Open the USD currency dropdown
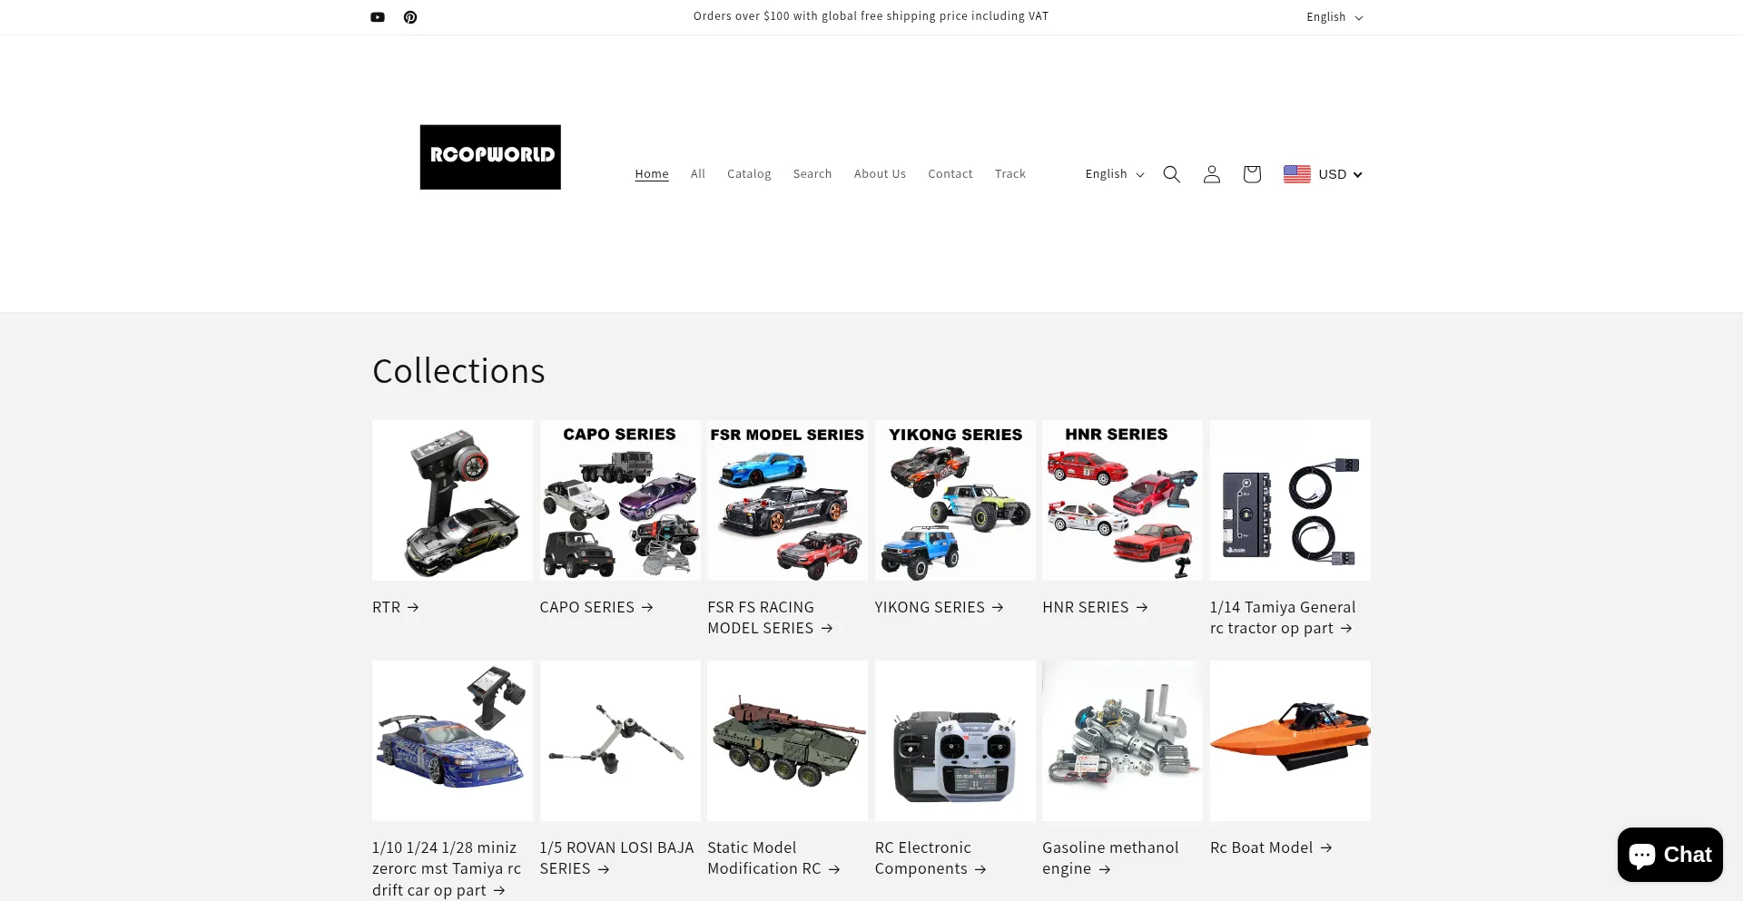The width and height of the screenshot is (1743, 901). (x=1340, y=174)
